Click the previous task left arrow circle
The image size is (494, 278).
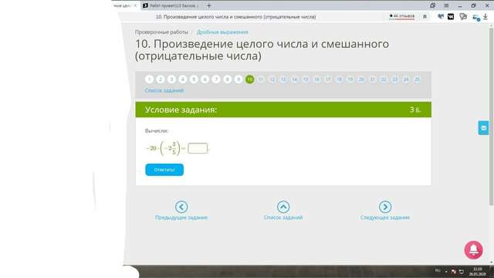coord(181,207)
